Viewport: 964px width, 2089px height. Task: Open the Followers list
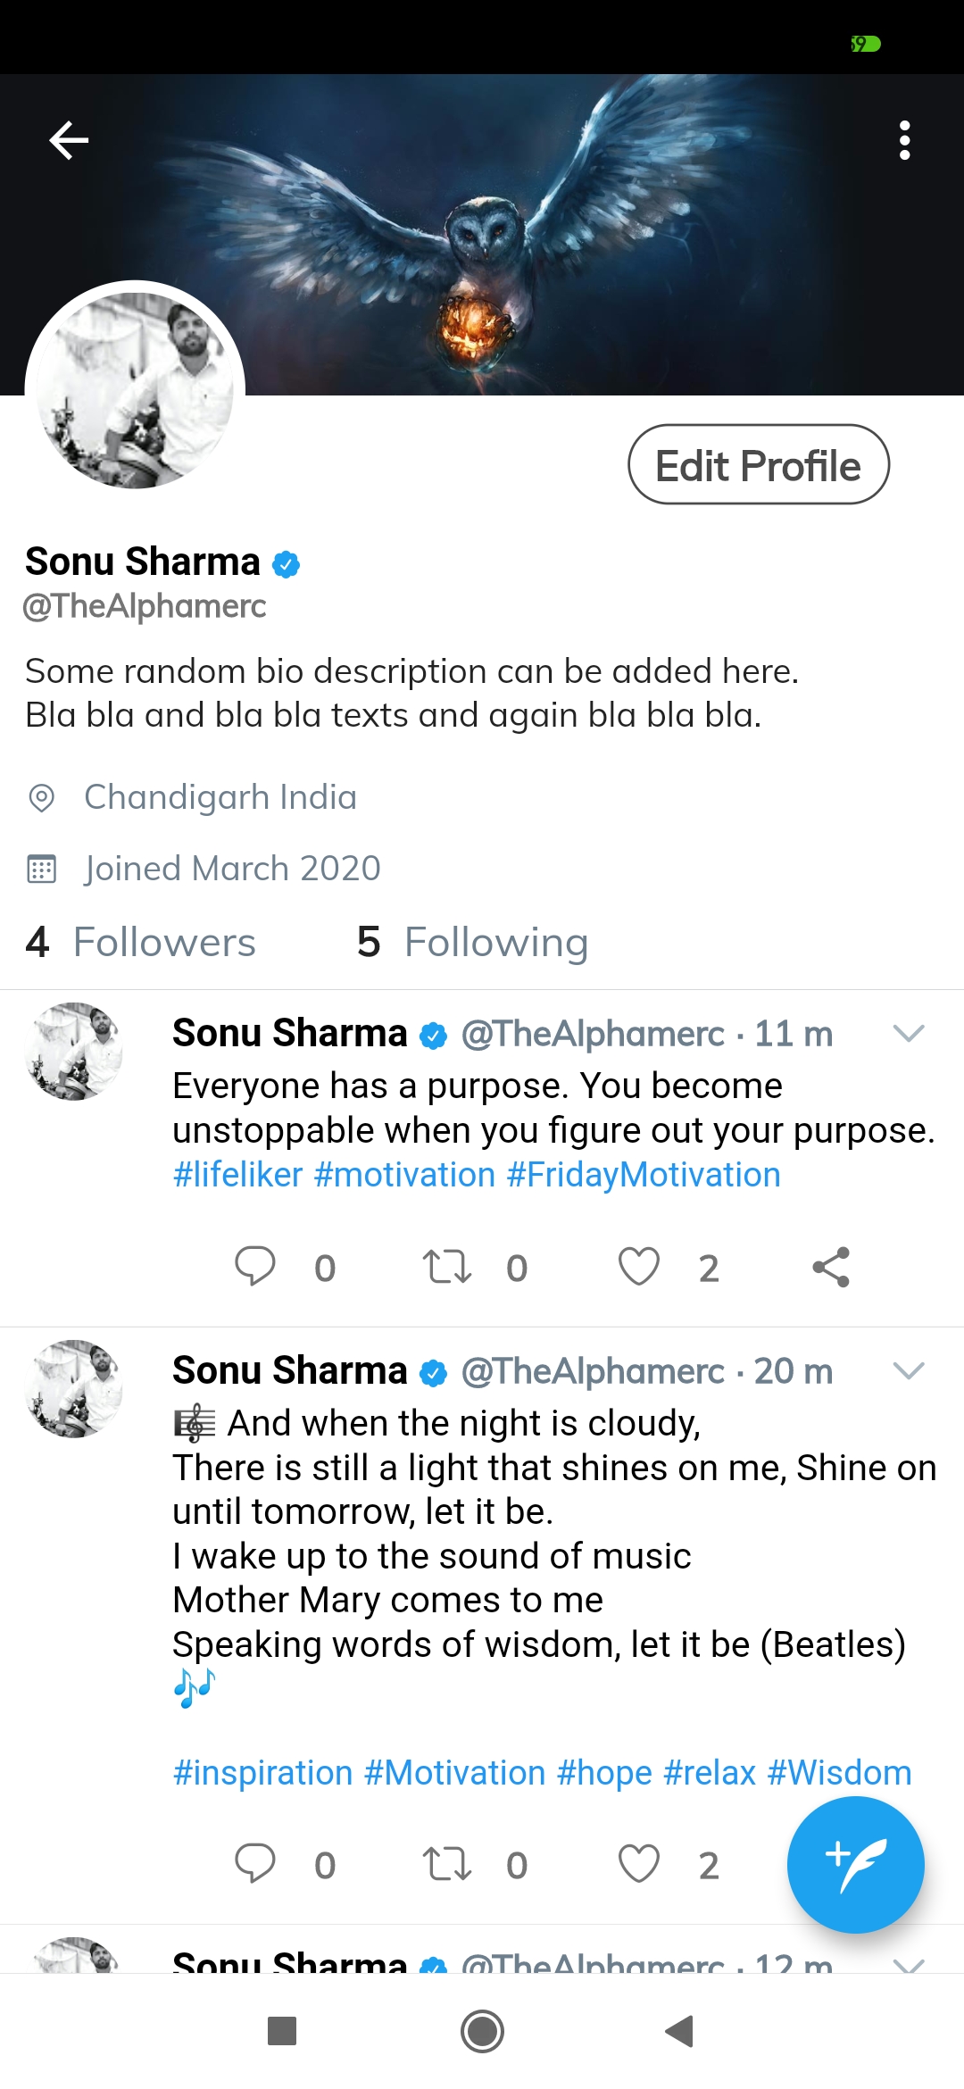coord(141,943)
